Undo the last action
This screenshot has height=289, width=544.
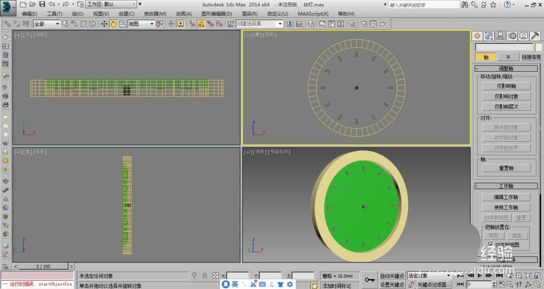tap(51, 4)
